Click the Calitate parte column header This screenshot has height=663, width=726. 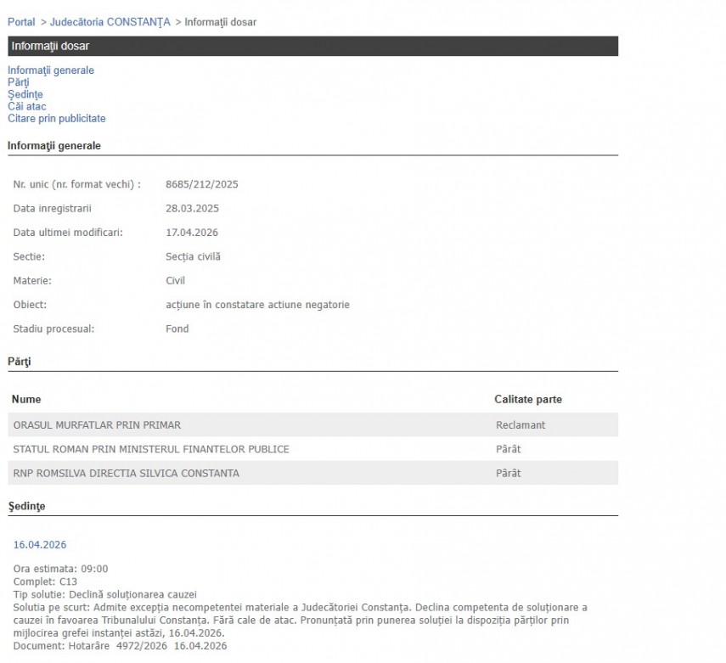(527, 399)
